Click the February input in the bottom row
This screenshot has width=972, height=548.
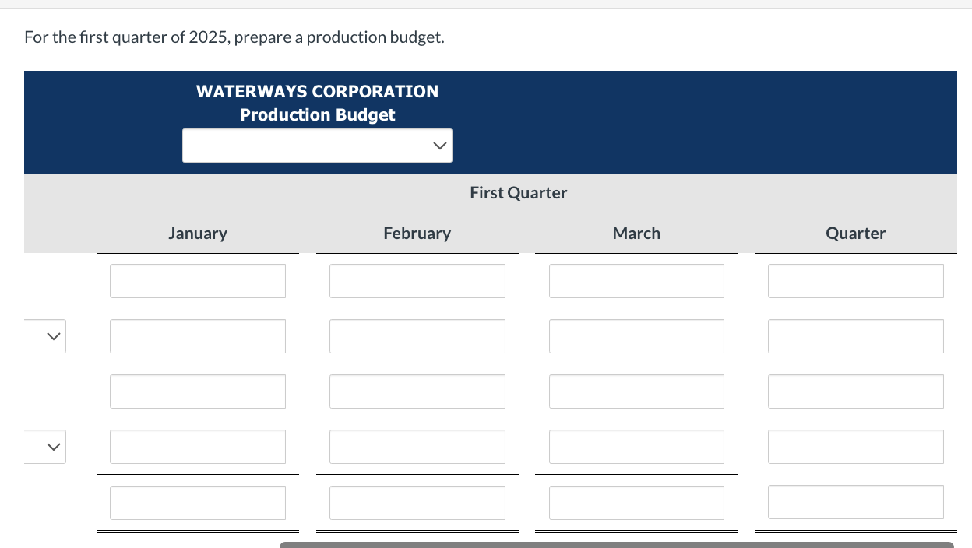point(417,502)
